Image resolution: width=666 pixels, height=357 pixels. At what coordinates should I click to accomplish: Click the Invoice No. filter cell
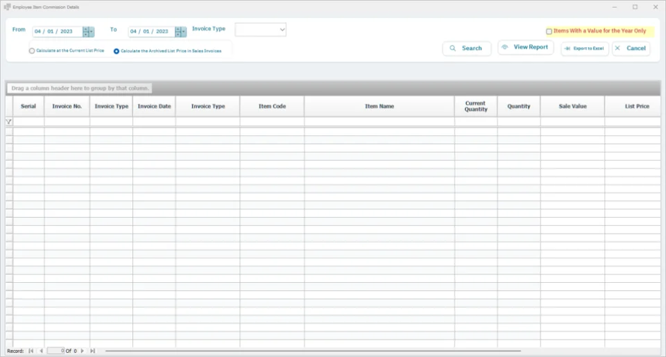(67, 122)
